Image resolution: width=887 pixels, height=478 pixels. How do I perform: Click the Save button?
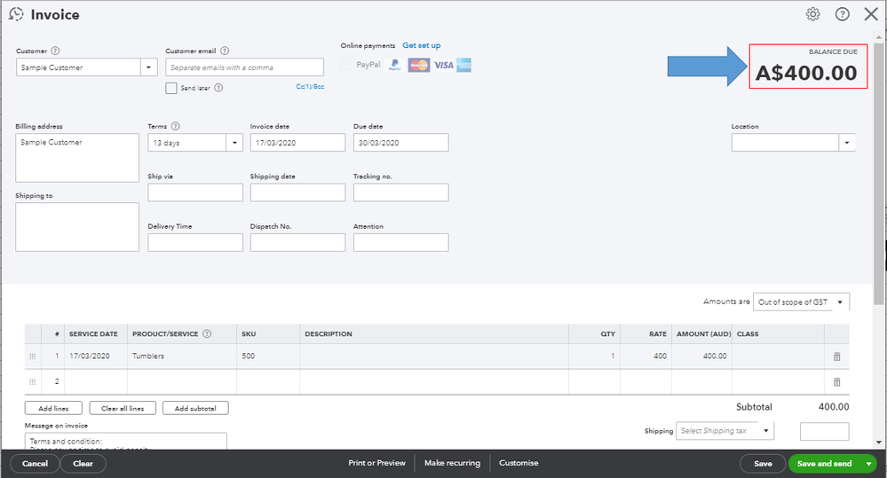pos(763,463)
